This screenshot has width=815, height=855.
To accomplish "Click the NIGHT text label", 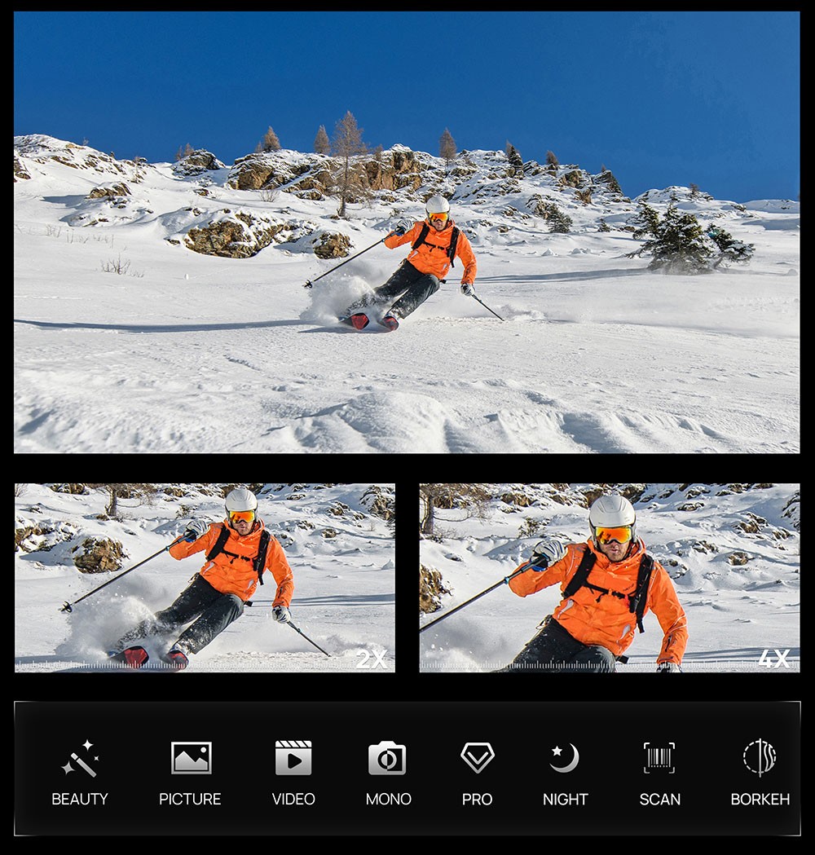I will 565,800.
